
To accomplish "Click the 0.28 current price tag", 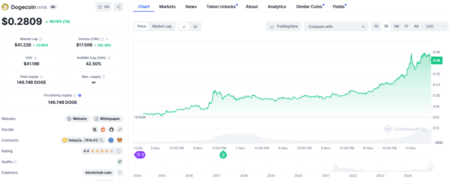I will tap(437, 60).
